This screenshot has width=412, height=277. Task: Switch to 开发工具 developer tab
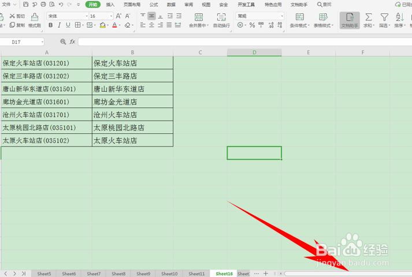pos(246,5)
